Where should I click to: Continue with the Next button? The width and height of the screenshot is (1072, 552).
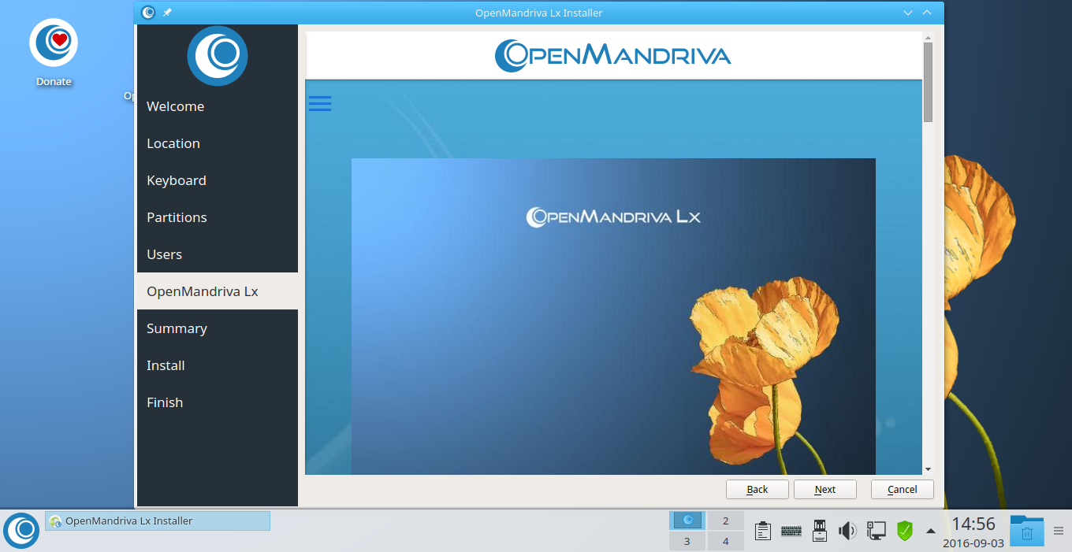825,489
